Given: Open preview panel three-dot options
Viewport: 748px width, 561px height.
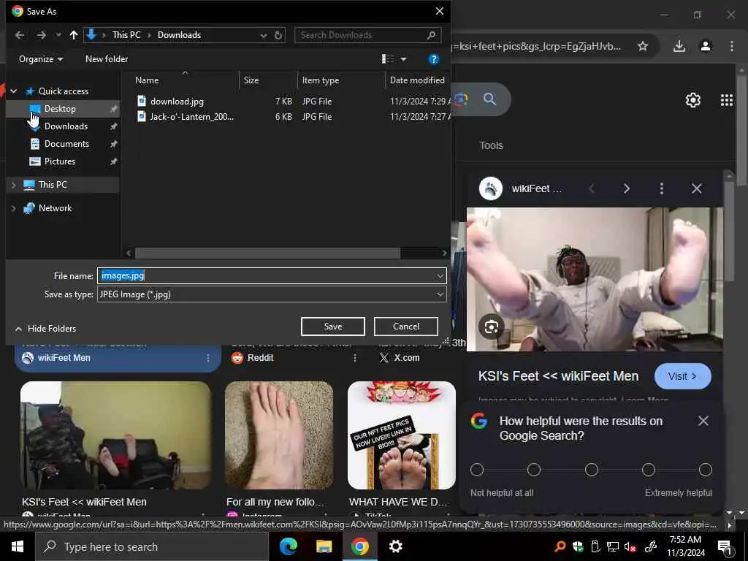Looking at the screenshot, I should click(662, 189).
